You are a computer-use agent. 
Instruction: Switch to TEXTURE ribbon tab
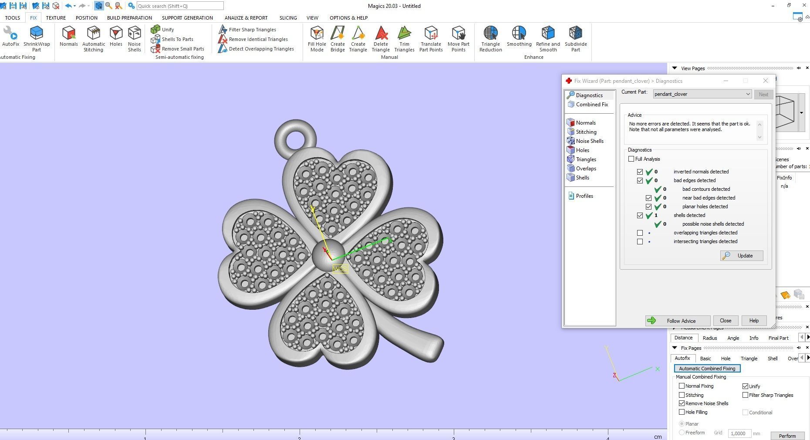click(56, 18)
